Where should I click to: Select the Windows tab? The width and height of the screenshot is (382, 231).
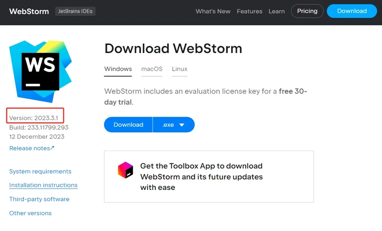118,69
